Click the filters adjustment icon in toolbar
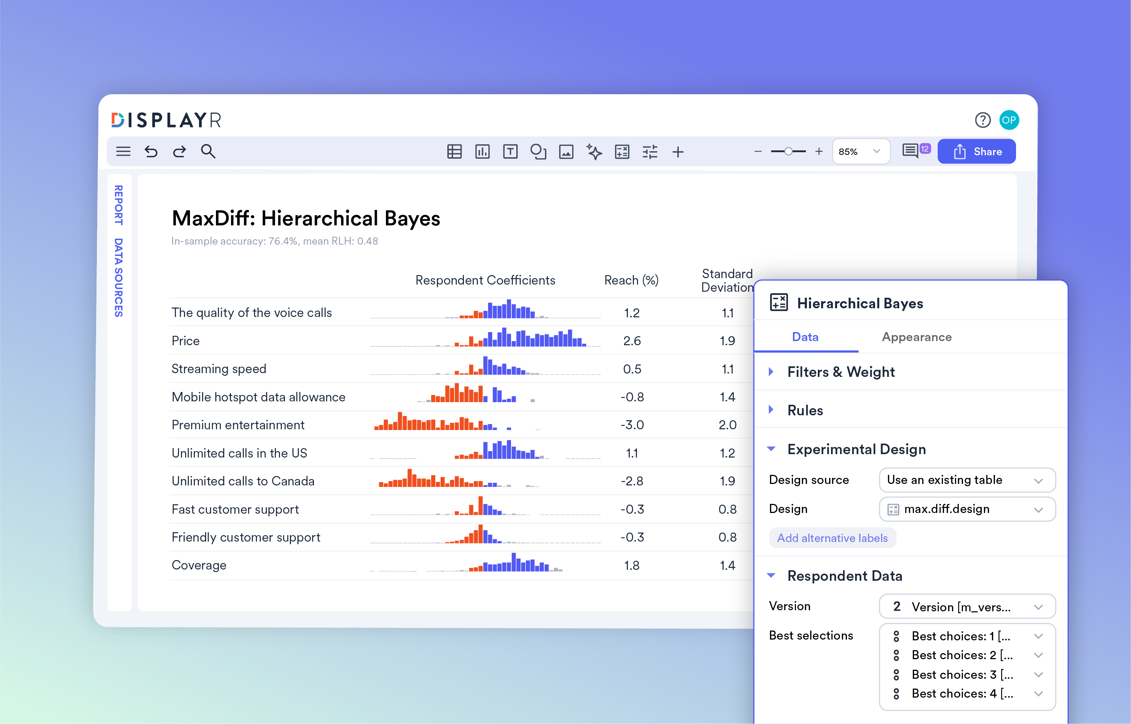 point(650,152)
